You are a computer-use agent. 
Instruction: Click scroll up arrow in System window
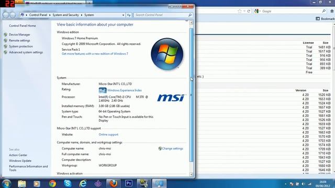[x=191, y=22]
